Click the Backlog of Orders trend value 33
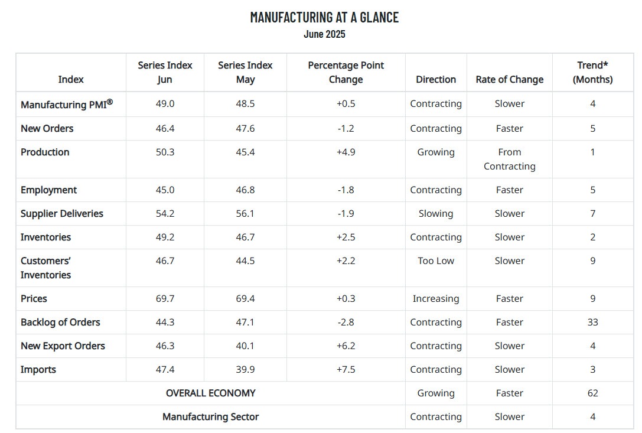Viewport: 642px width, 433px height. (x=592, y=322)
